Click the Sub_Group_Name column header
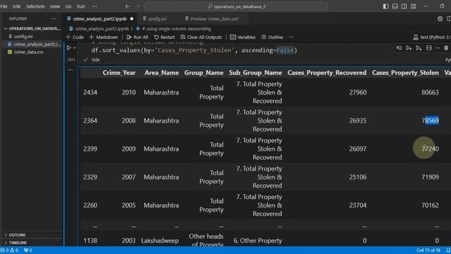Viewport: 451px width, 254px height. (255, 73)
